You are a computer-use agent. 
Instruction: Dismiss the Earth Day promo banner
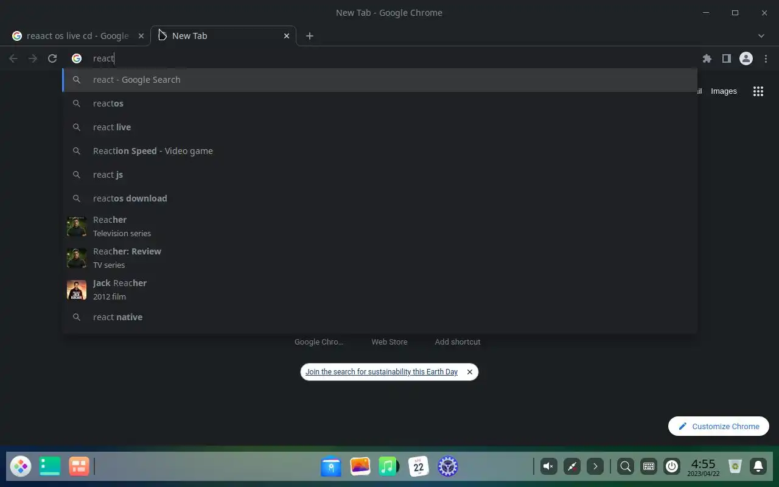[470, 372]
